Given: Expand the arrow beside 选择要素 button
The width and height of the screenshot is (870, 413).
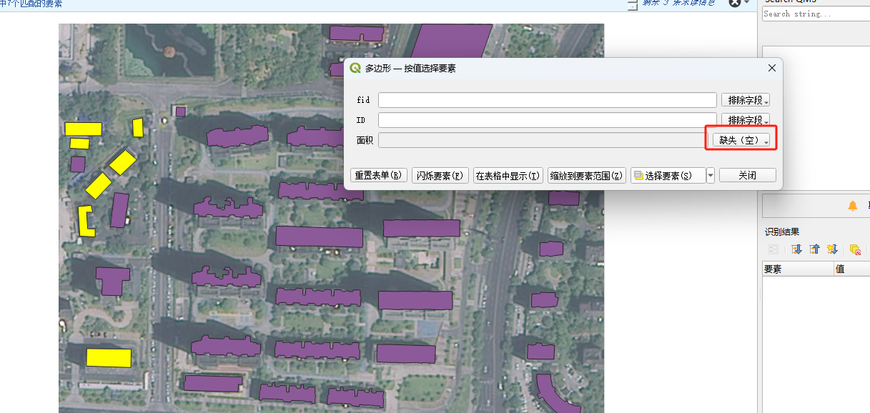Looking at the screenshot, I should click(710, 176).
